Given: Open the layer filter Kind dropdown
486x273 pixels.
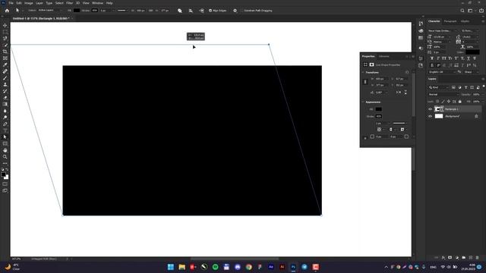Looking at the screenshot, I should point(439,87).
